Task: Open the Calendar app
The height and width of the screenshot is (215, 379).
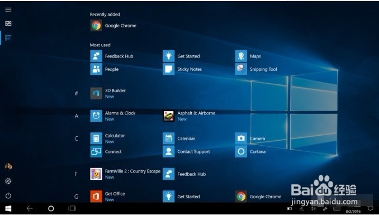Action: pos(179,138)
